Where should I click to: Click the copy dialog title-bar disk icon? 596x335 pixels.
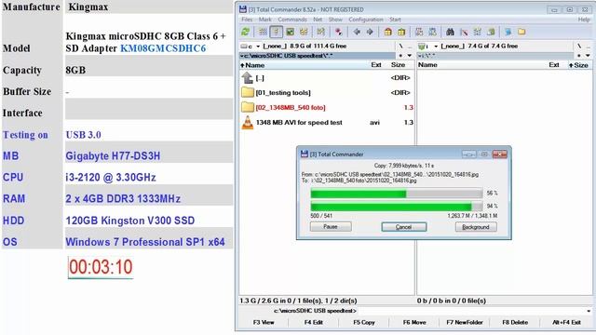click(x=305, y=154)
